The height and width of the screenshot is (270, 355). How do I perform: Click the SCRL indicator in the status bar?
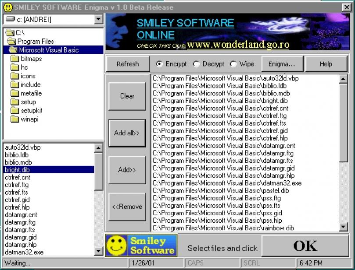click(268, 263)
